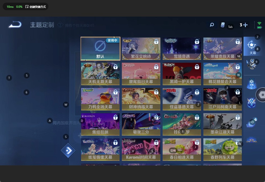Select the 江户川柯南天幕 theme card
Viewport: 265px width, 182px height.
[x=223, y=99]
